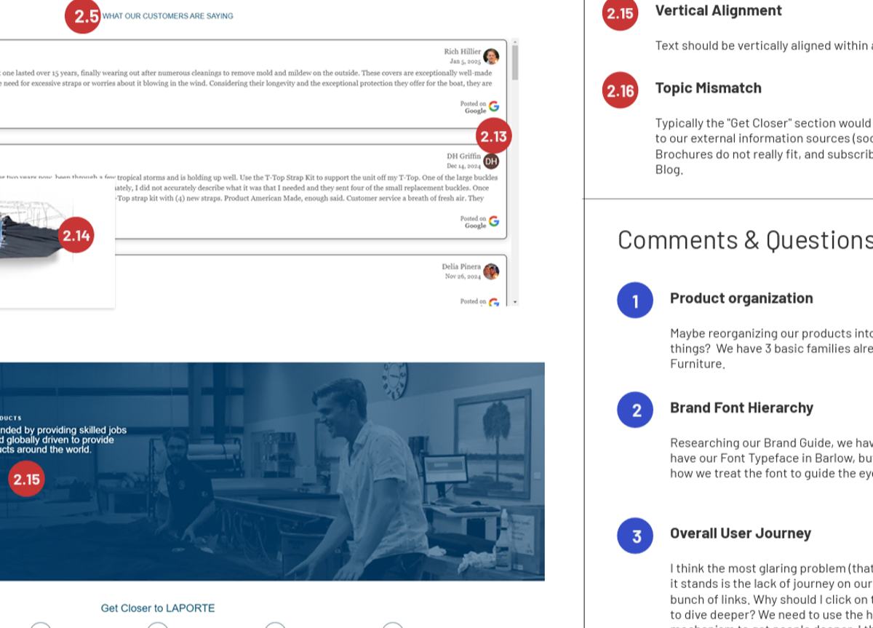Viewport: 873px width, 628px height.
Task: Open Delia Pinera's profile photo
Action: 491,271
